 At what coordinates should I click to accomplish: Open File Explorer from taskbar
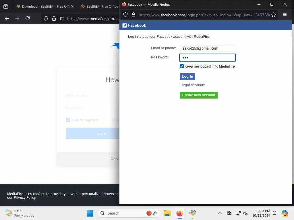pos(167,213)
